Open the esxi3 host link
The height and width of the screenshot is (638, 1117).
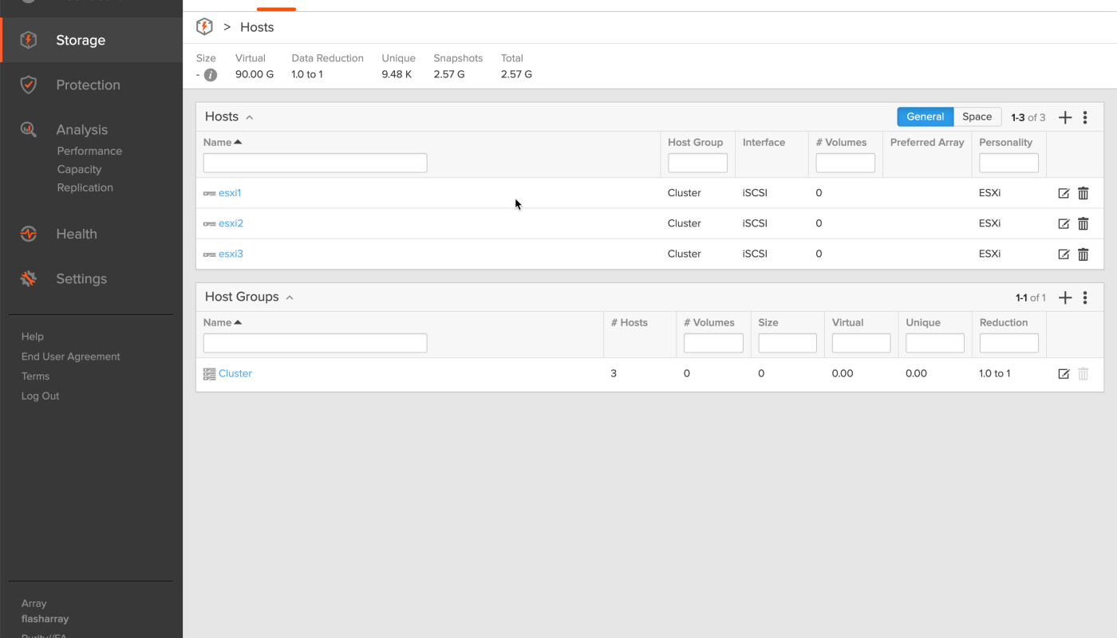[231, 254]
